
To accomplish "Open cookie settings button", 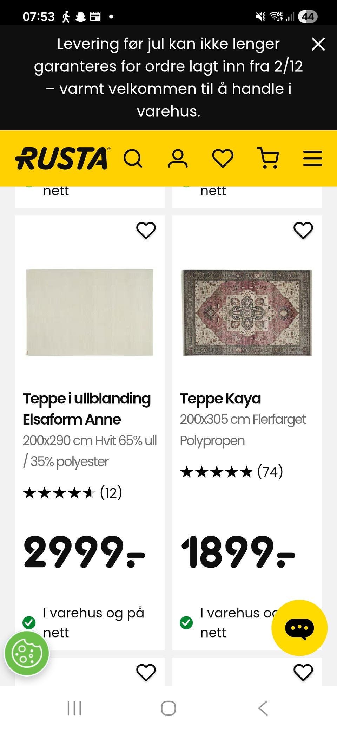I will pyautogui.click(x=27, y=653).
